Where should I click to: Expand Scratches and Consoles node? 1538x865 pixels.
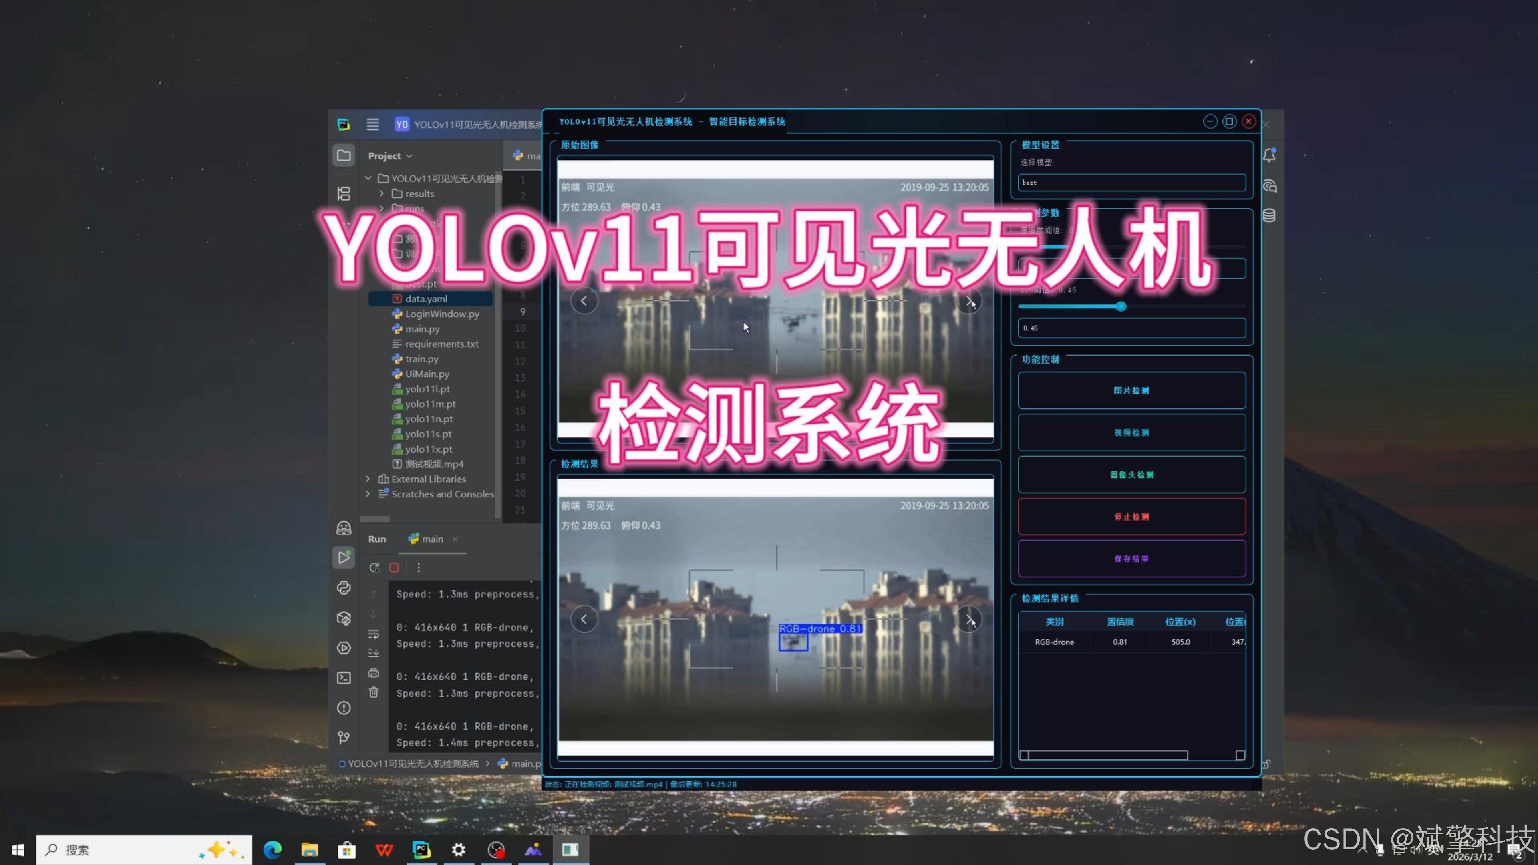[368, 494]
